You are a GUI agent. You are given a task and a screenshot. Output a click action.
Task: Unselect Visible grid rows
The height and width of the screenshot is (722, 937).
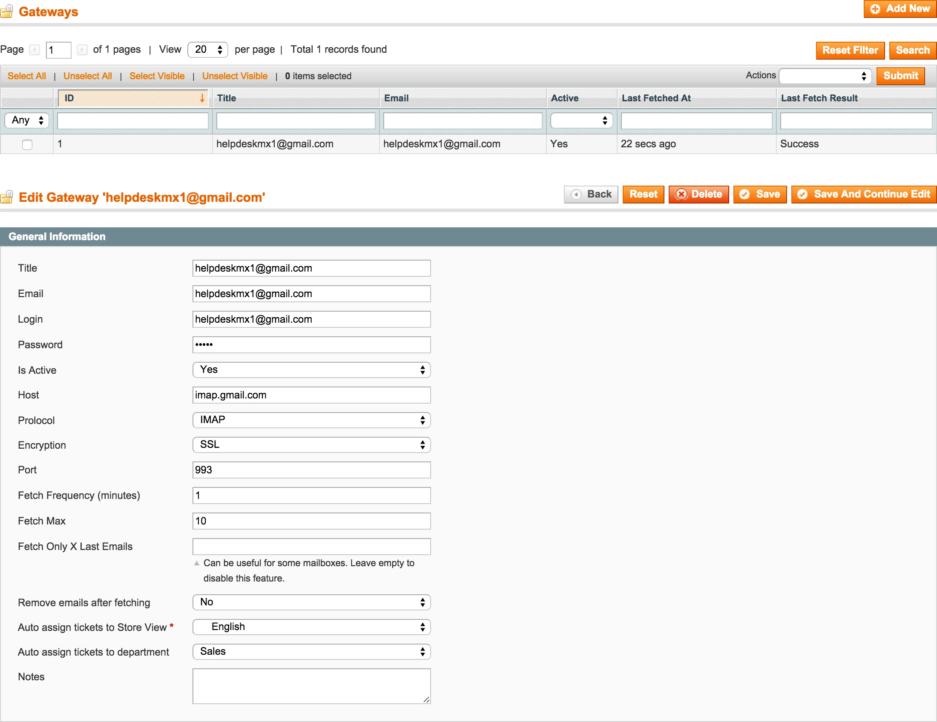(234, 76)
